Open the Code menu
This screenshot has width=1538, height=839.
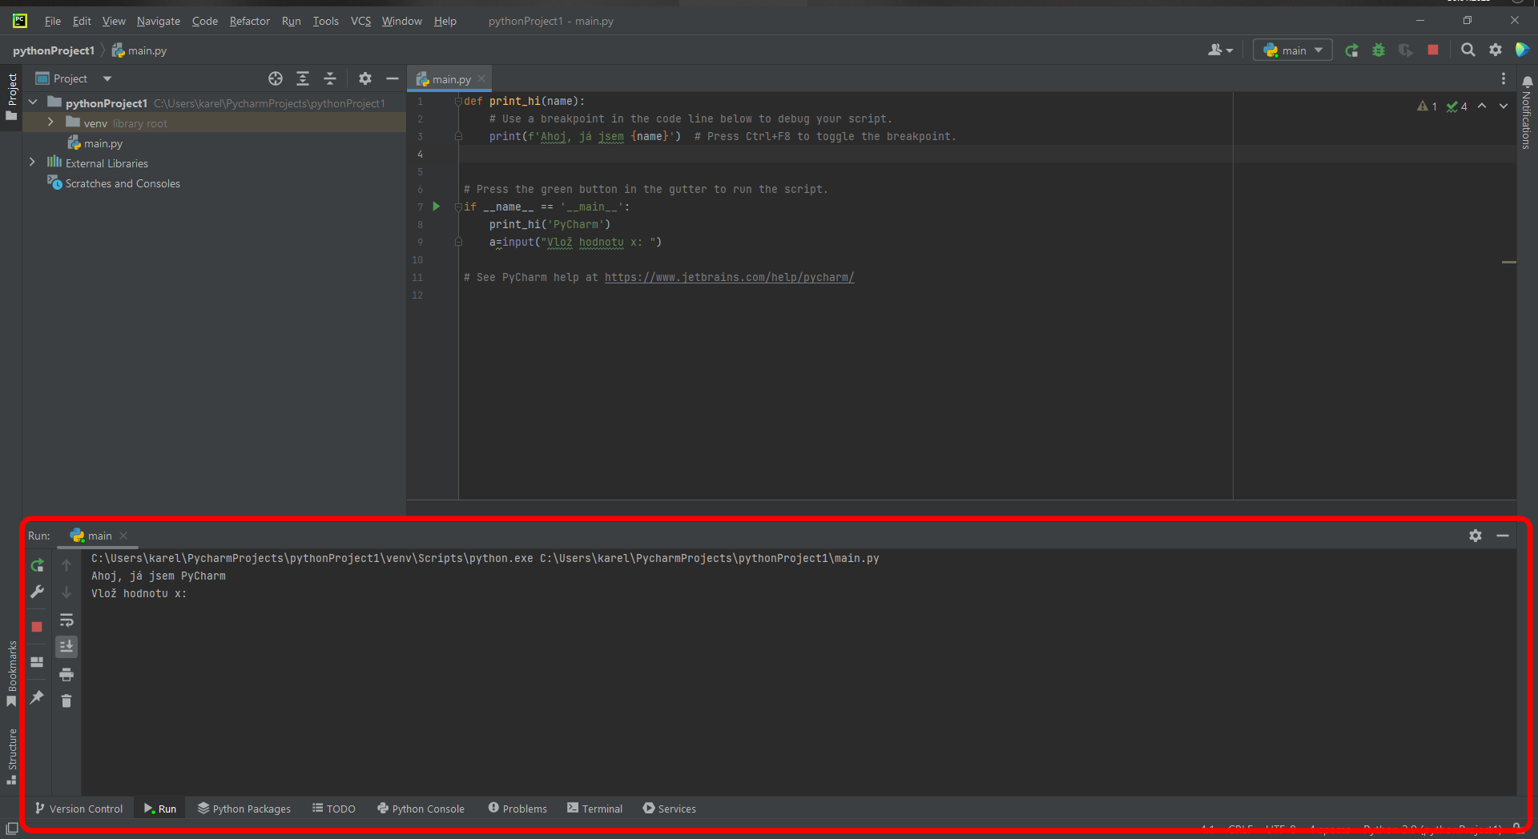(x=205, y=21)
